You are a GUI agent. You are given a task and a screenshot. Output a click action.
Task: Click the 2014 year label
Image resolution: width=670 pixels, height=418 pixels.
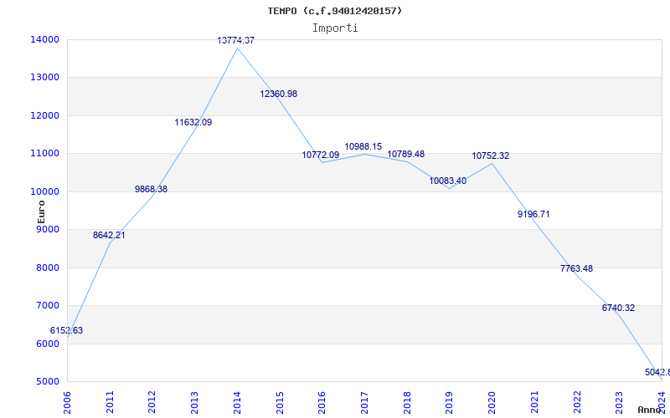[237, 403]
